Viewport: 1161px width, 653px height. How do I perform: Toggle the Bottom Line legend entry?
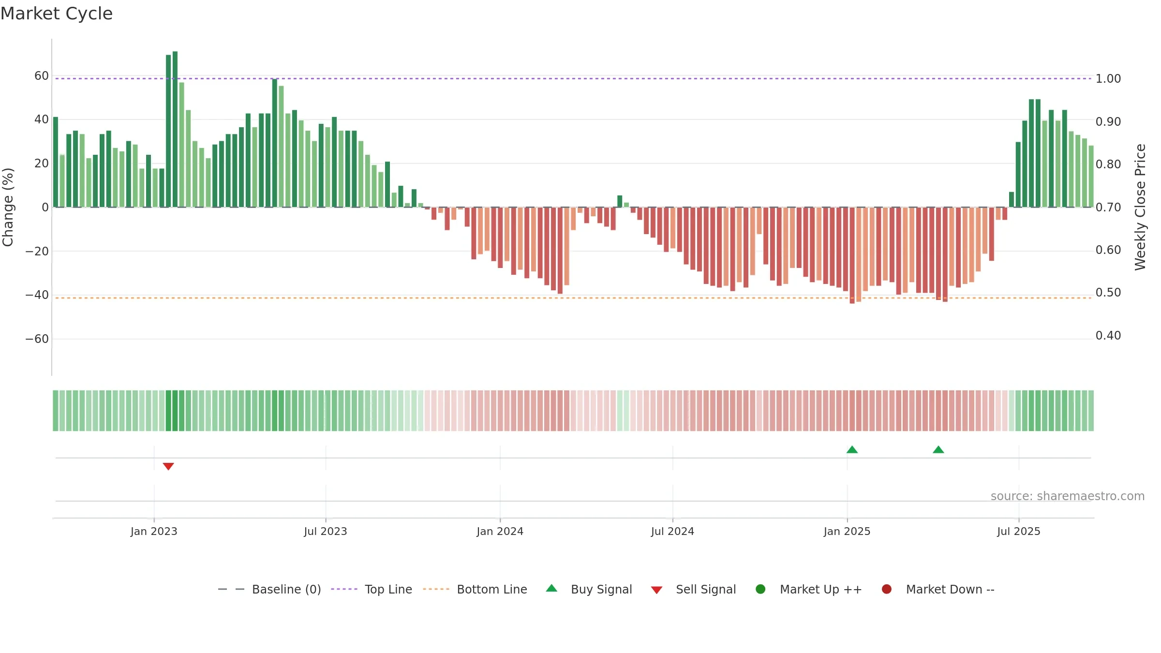pyautogui.click(x=475, y=589)
